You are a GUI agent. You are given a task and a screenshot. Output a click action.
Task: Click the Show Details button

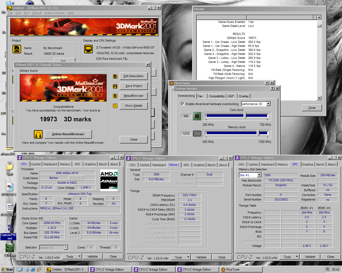pos(134,106)
